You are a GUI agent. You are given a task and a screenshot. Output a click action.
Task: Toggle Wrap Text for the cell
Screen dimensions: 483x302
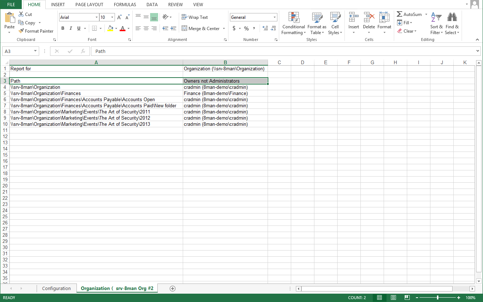[x=195, y=17]
